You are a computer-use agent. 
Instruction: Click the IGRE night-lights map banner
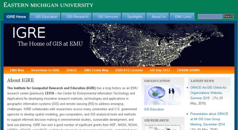119,45
